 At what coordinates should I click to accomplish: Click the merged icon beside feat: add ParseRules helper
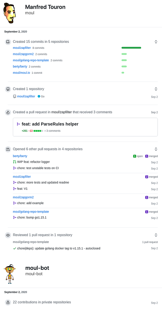coord(18,124)
